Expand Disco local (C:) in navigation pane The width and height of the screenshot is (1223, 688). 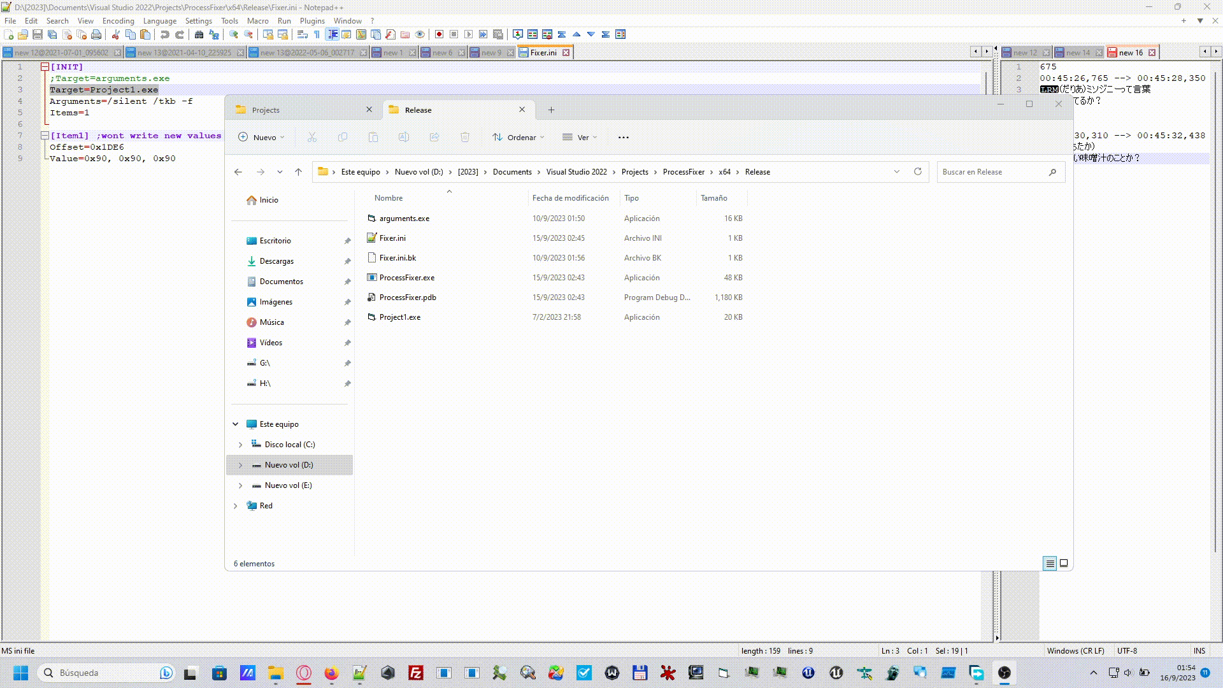coord(241,445)
